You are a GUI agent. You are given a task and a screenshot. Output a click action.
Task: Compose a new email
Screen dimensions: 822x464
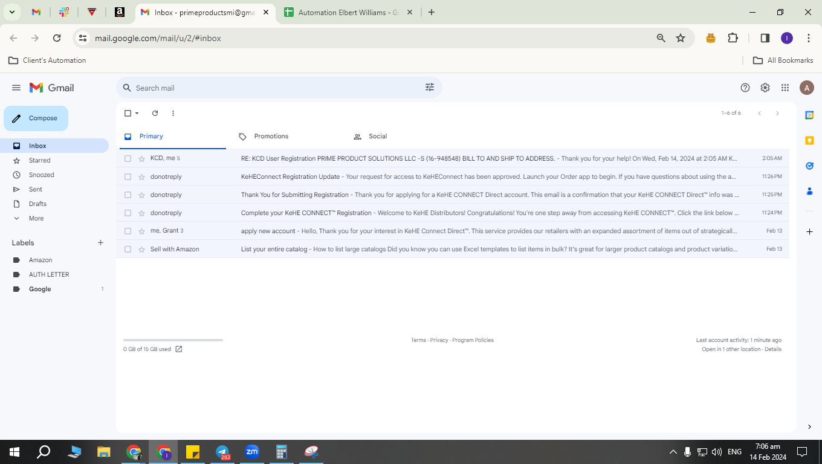point(36,118)
